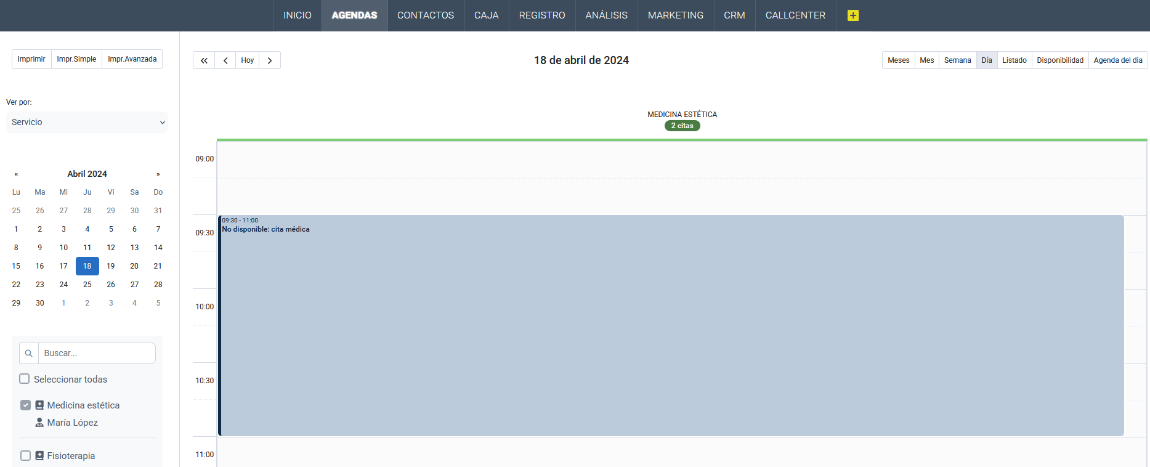Click the Medicina estética service icon
Image resolution: width=1150 pixels, height=467 pixels.
click(39, 405)
